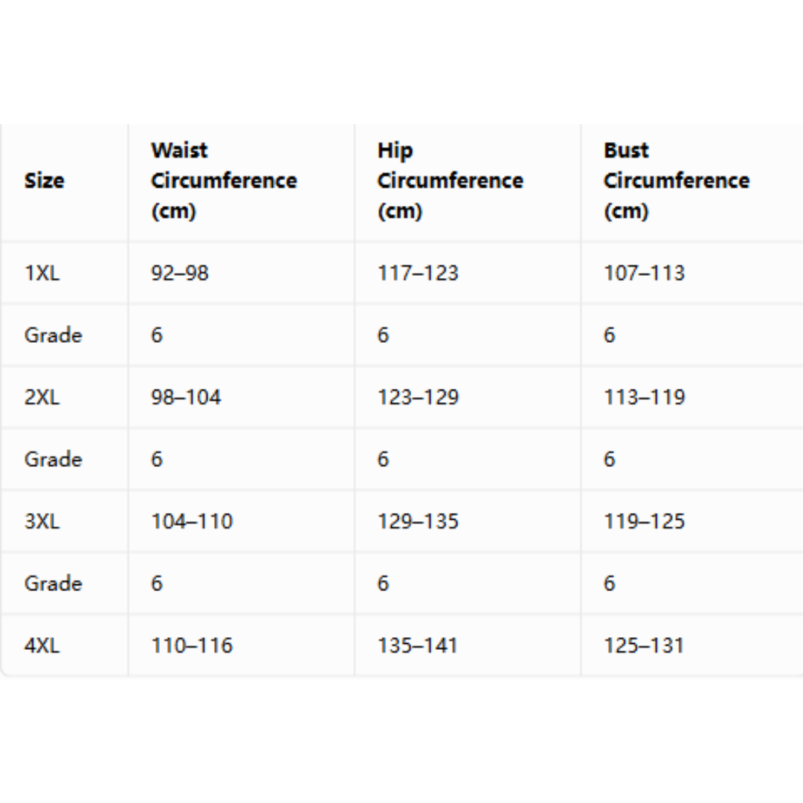Select the Bust Circumference (cm) header

click(677, 181)
